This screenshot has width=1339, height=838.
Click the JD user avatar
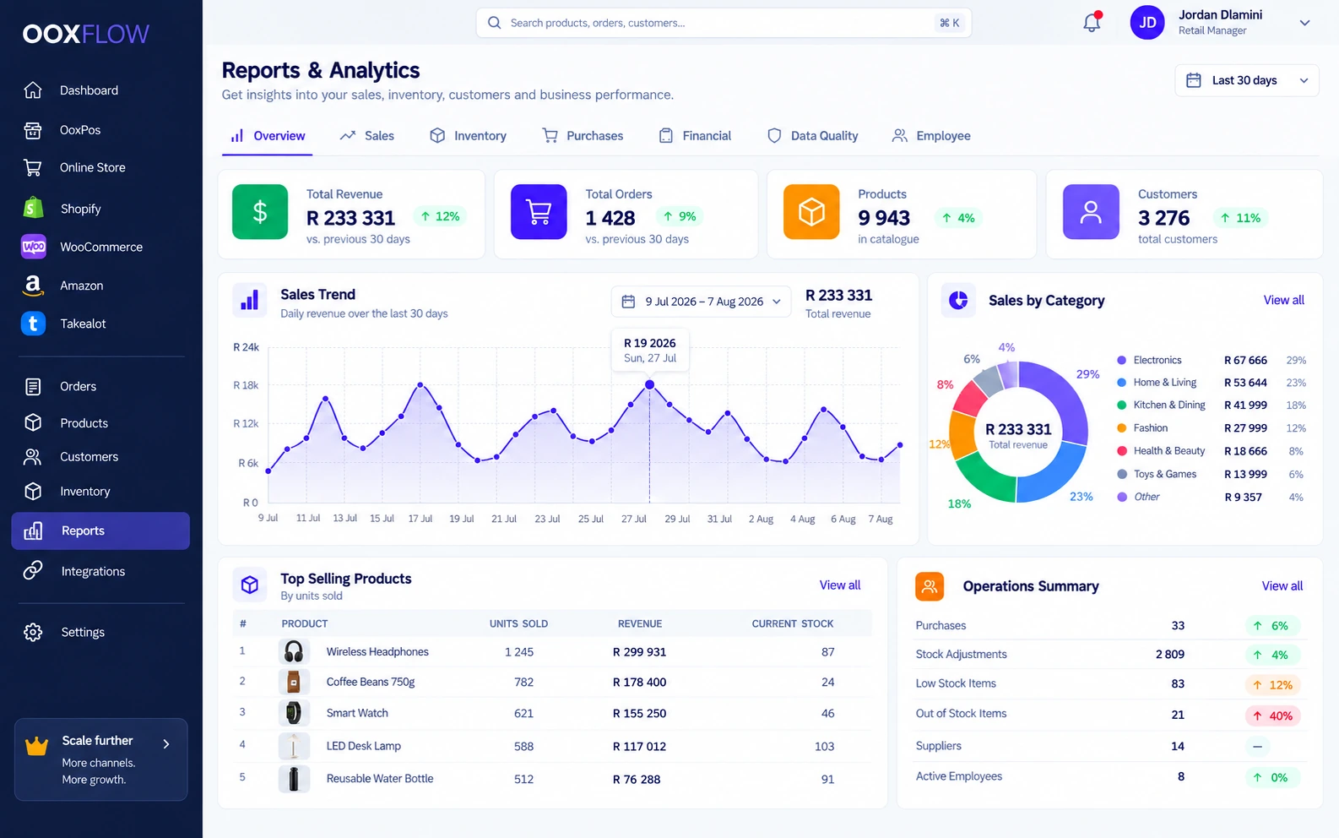[x=1147, y=23]
